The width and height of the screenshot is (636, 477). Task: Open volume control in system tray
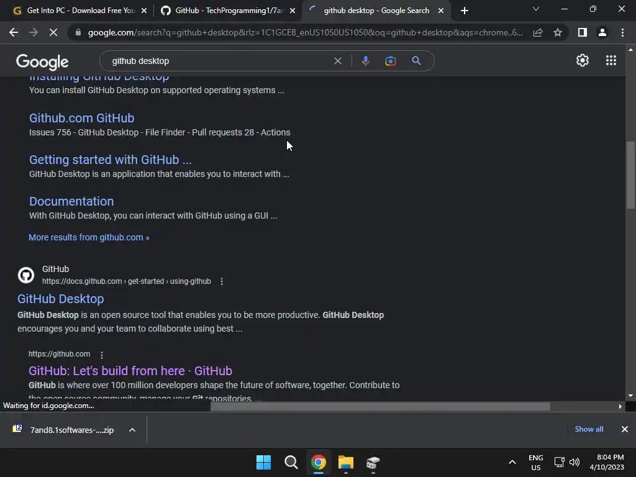click(x=575, y=462)
